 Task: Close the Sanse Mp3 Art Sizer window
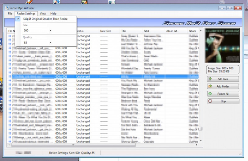click(x=238, y=8)
